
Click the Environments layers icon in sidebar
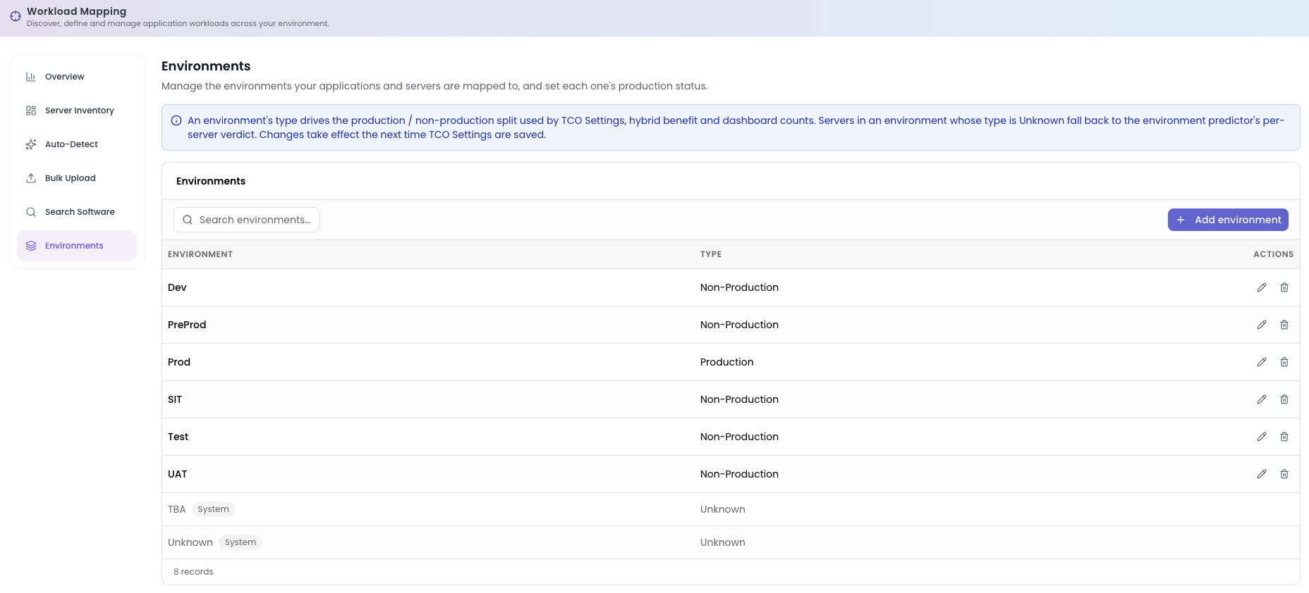click(31, 246)
